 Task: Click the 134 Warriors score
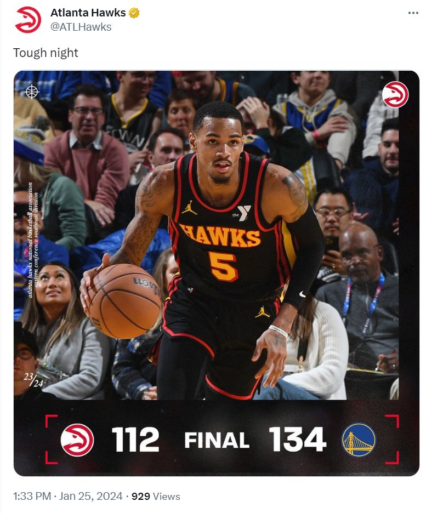[x=297, y=440]
